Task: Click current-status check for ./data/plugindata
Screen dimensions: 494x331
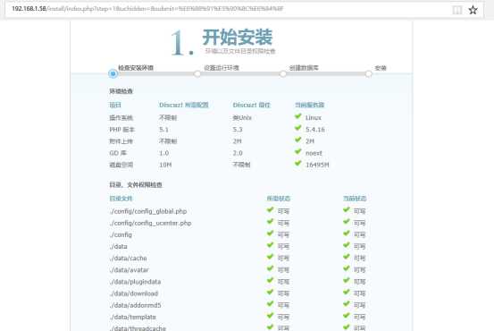Action: pos(347,280)
